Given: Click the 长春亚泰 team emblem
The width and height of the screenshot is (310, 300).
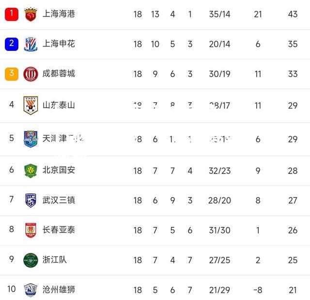Looking at the screenshot, I should (31, 230).
